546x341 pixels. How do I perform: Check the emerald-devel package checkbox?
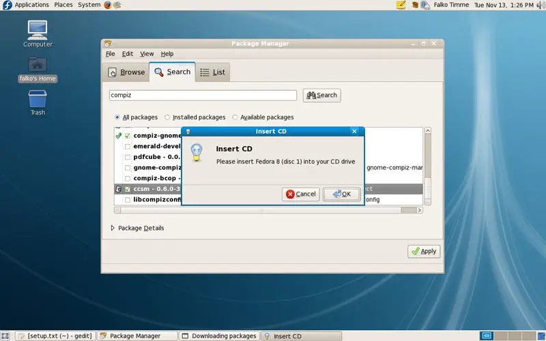(128, 147)
